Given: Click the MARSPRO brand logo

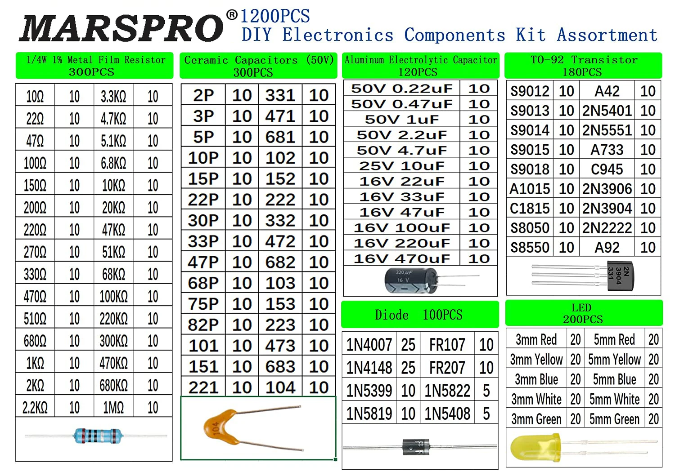Looking at the screenshot, I should coord(121,28).
